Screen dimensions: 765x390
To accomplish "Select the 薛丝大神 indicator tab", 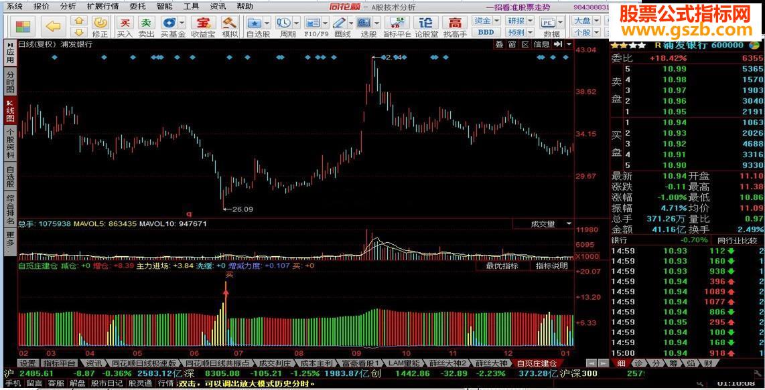I will 491,363.
